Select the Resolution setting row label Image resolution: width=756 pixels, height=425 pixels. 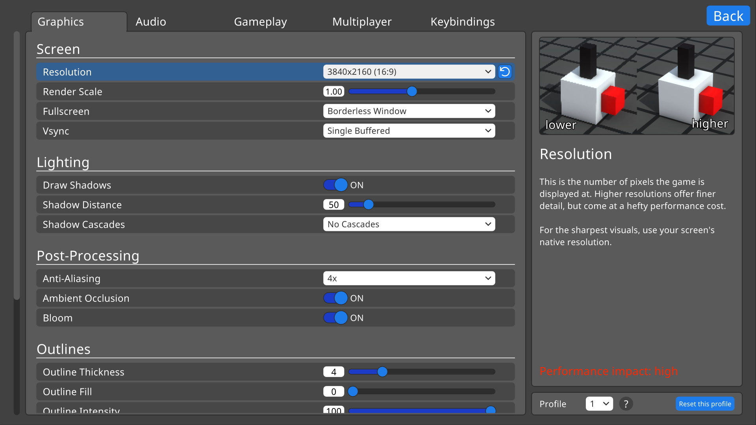coord(67,72)
